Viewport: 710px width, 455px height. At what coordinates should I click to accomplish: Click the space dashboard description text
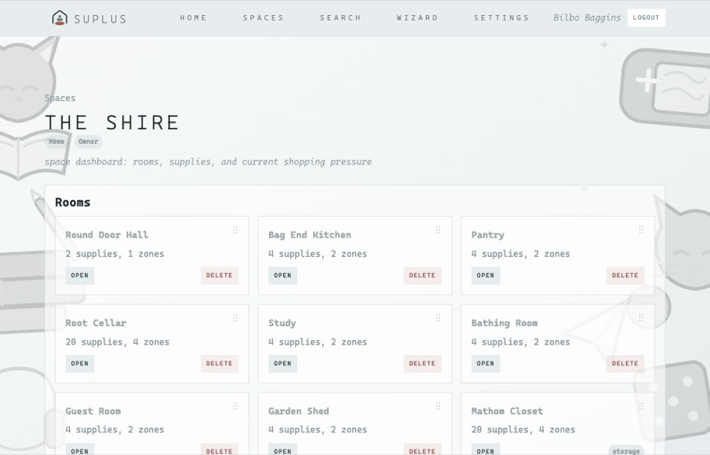click(x=207, y=162)
